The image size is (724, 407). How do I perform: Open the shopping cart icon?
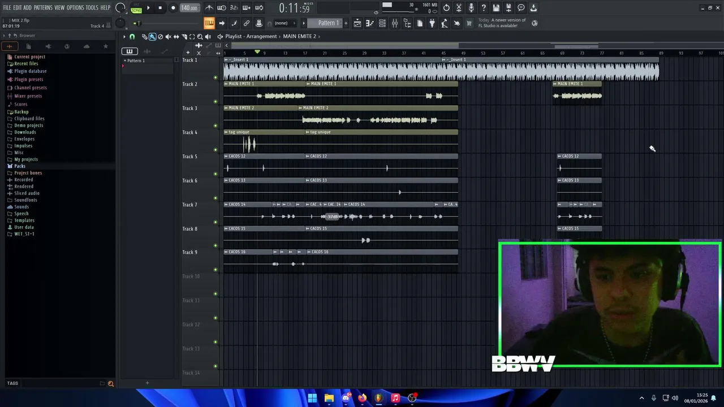(469, 23)
